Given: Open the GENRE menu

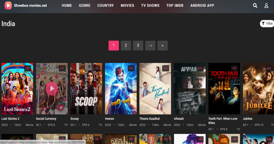Looking at the screenshot, I should [85, 6].
